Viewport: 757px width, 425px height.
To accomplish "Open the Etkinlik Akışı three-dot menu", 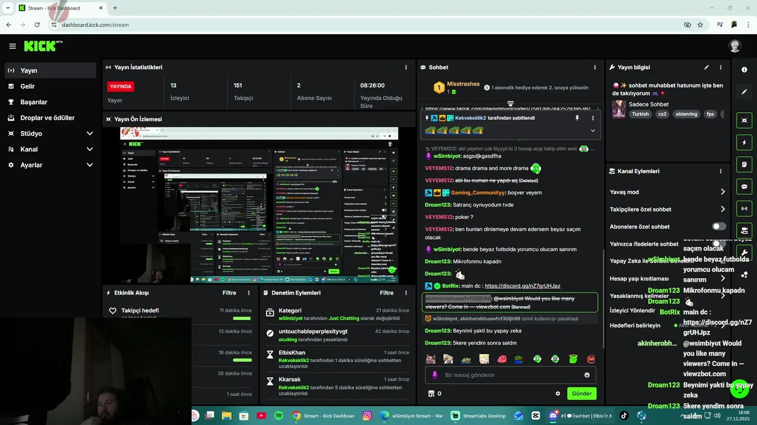I will [x=248, y=293].
